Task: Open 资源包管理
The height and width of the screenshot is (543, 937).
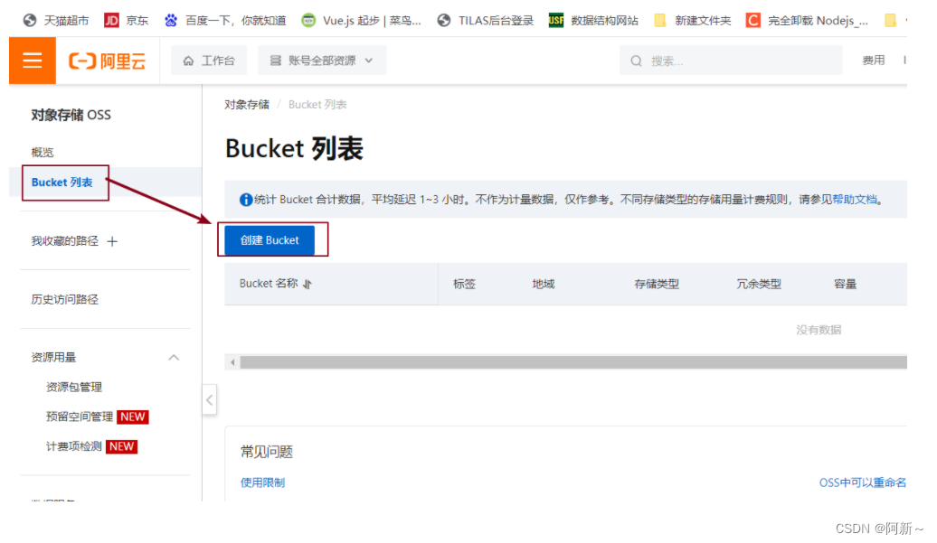Action: tap(74, 388)
